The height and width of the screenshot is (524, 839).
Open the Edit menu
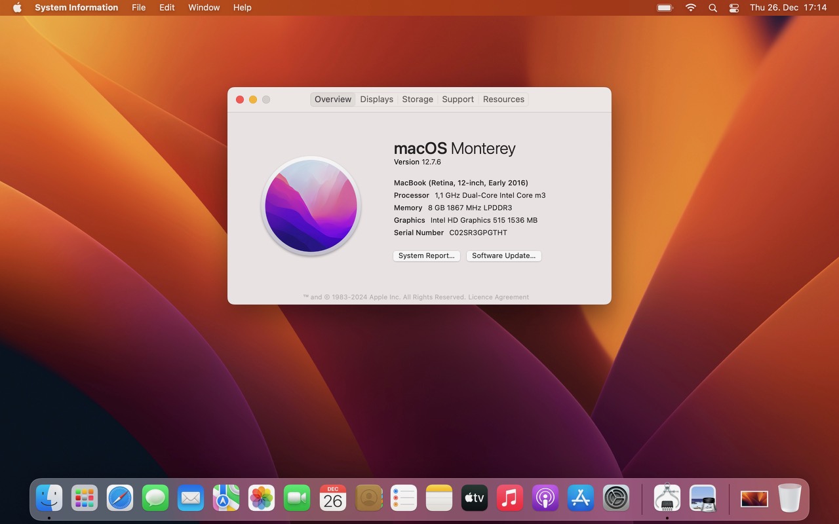(167, 8)
